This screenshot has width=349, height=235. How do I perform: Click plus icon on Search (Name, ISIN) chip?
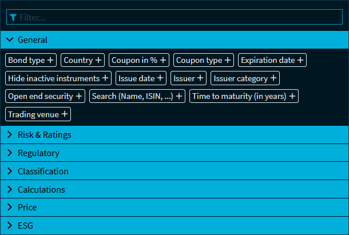click(x=179, y=96)
